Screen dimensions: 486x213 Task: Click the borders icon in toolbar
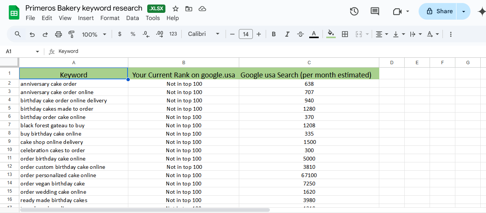(x=345, y=34)
